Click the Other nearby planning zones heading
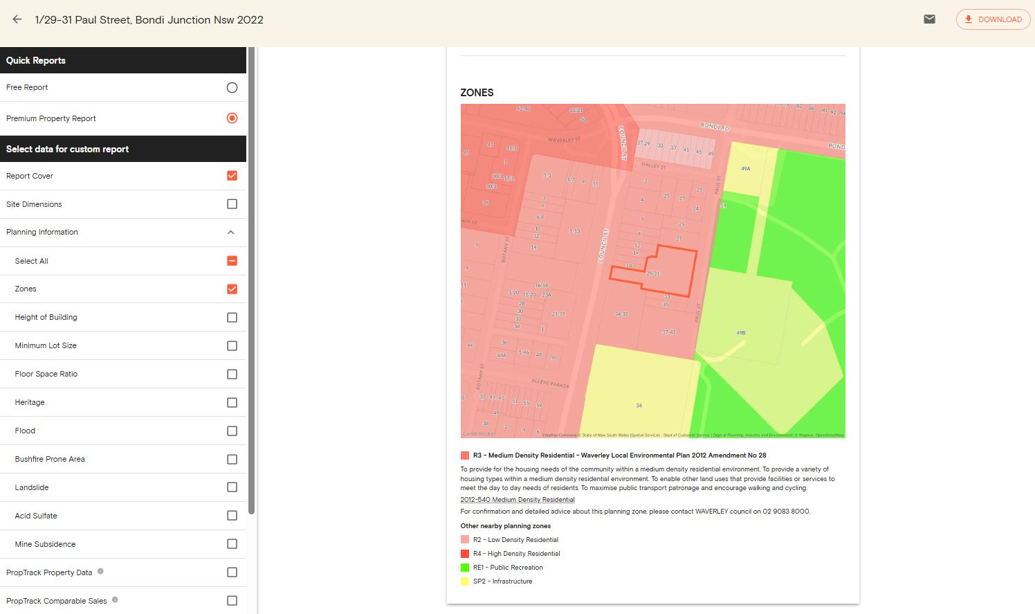 point(506,526)
